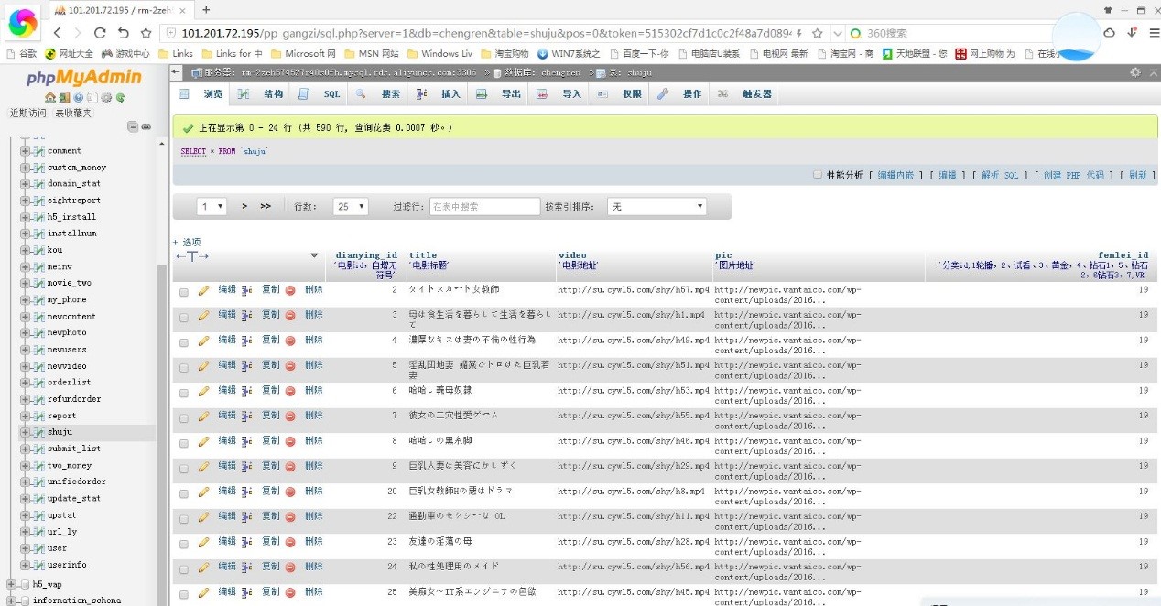Open the phpMyAdmin settings gear icon
Image resolution: width=1161 pixels, height=606 pixels.
pos(106,97)
